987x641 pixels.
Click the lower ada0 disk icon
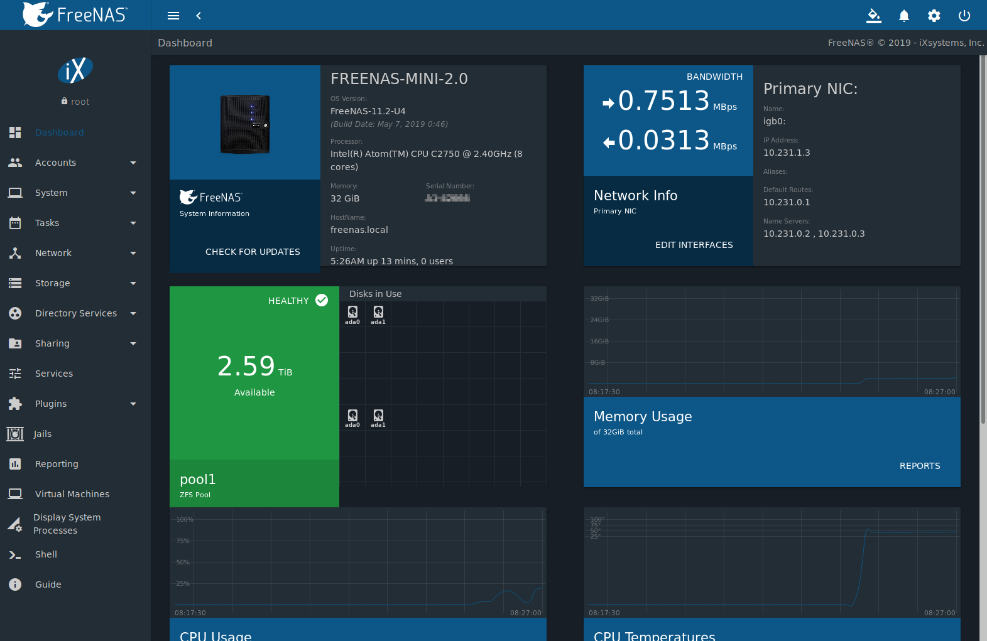pos(352,415)
